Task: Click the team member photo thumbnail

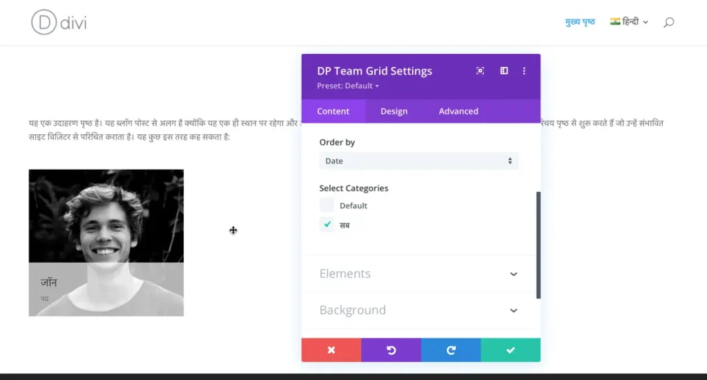Action: click(x=106, y=243)
